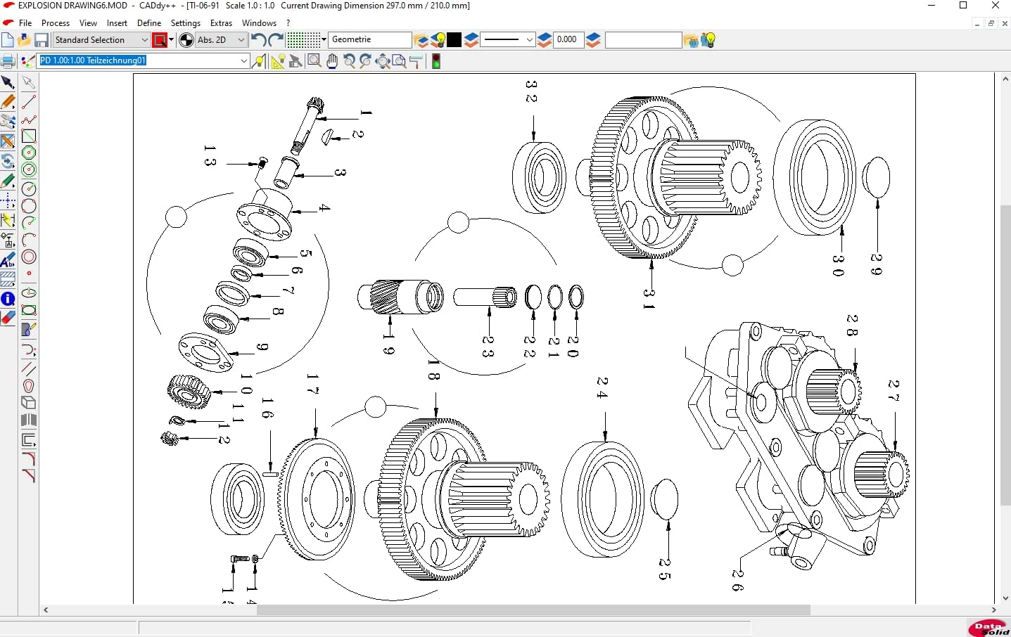
Task: Open a drawing file
Action: (x=24, y=40)
